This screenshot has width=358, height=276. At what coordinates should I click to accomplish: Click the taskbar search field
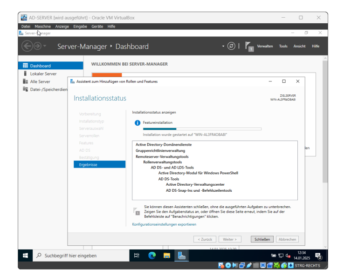pos(81,256)
